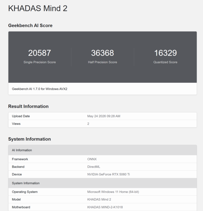Click the Result Information heading

(28, 106)
